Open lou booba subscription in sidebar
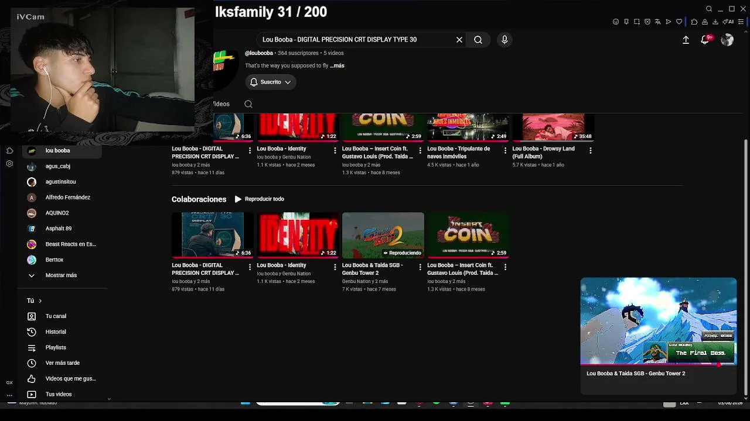The image size is (750, 421). [x=62, y=151]
